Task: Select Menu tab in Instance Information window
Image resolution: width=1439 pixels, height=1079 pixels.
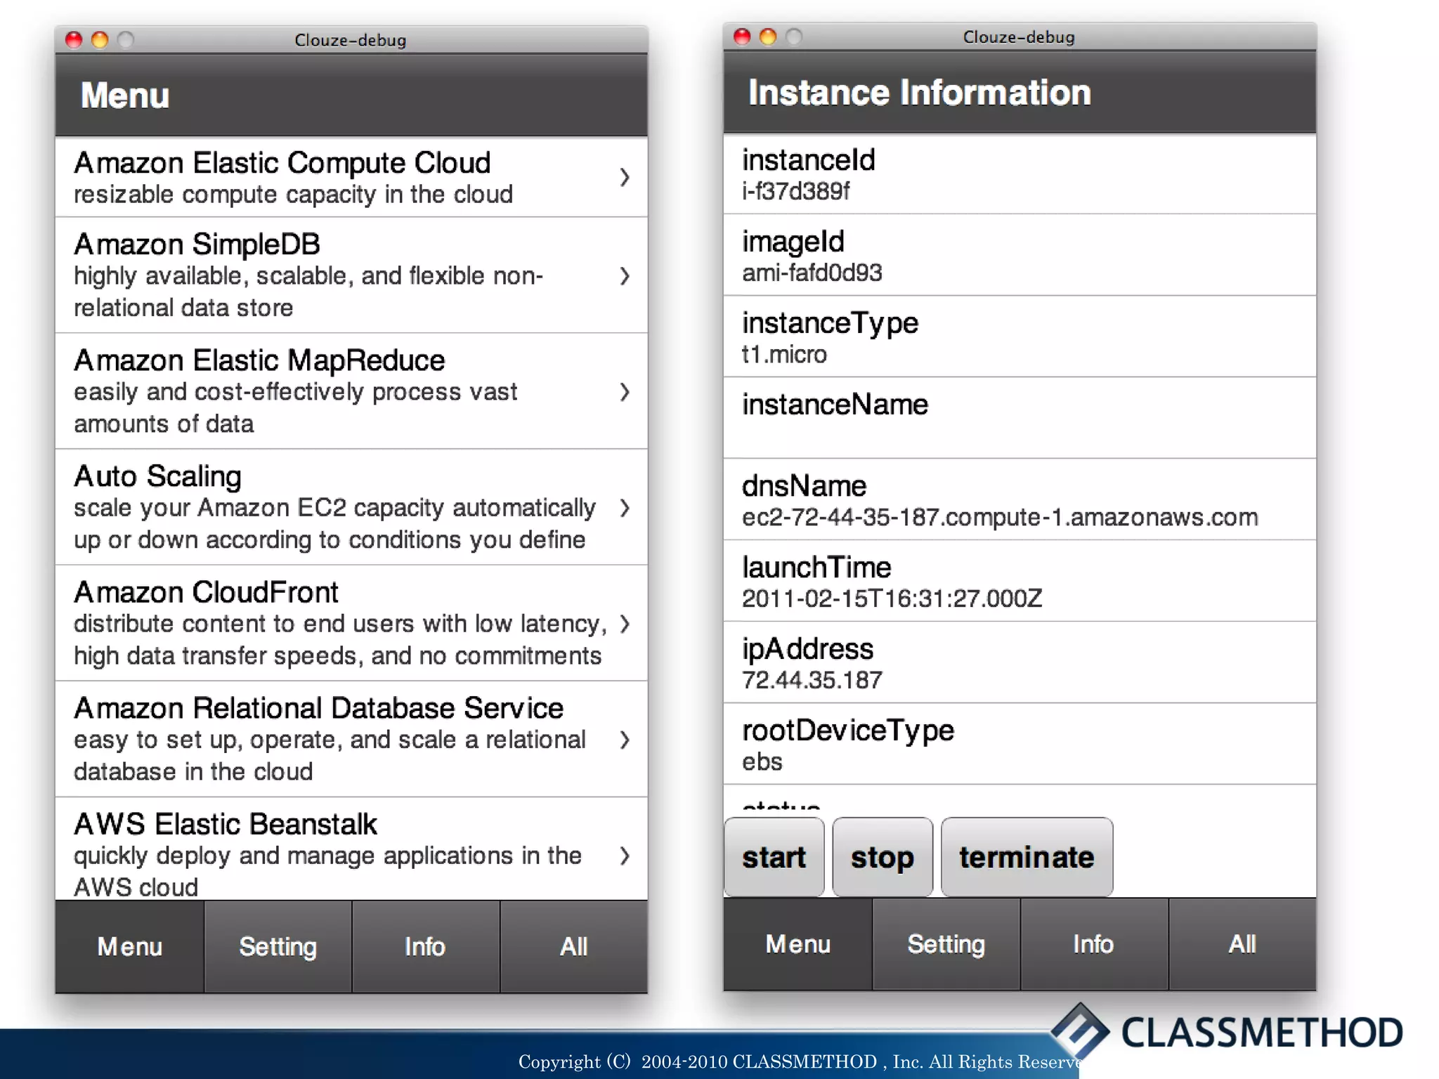Action: click(797, 944)
